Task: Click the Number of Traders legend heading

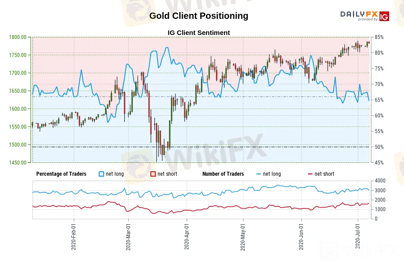Action: 223,174
